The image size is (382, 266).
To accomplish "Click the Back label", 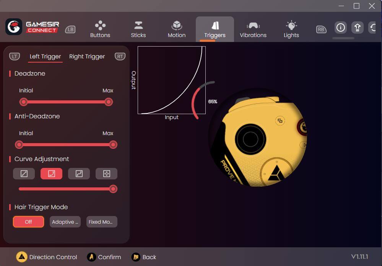I will [x=149, y=257].
